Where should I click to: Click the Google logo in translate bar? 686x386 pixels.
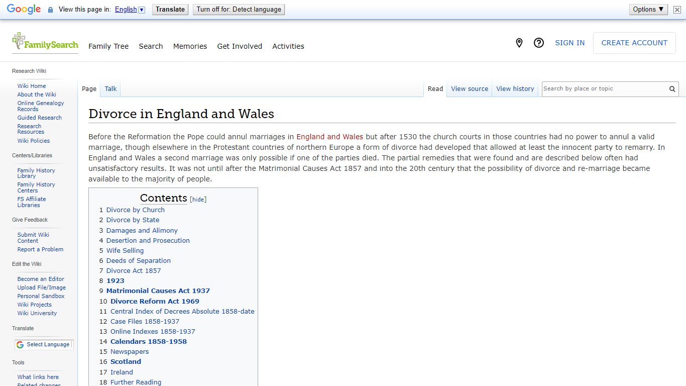pos(24,10)
